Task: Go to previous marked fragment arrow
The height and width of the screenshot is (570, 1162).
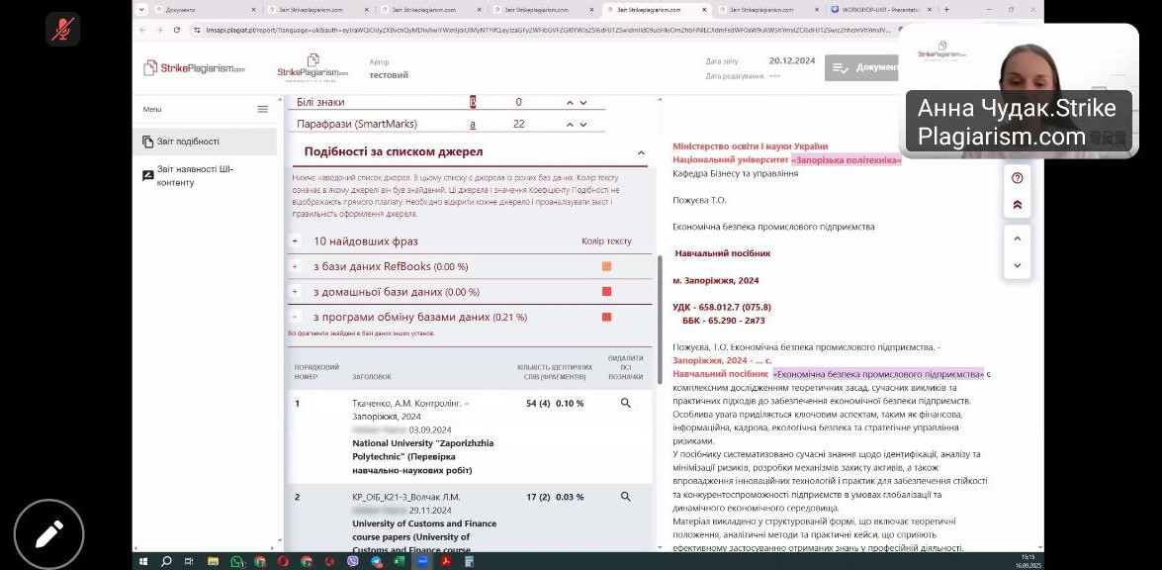Action: (1017, 238)
